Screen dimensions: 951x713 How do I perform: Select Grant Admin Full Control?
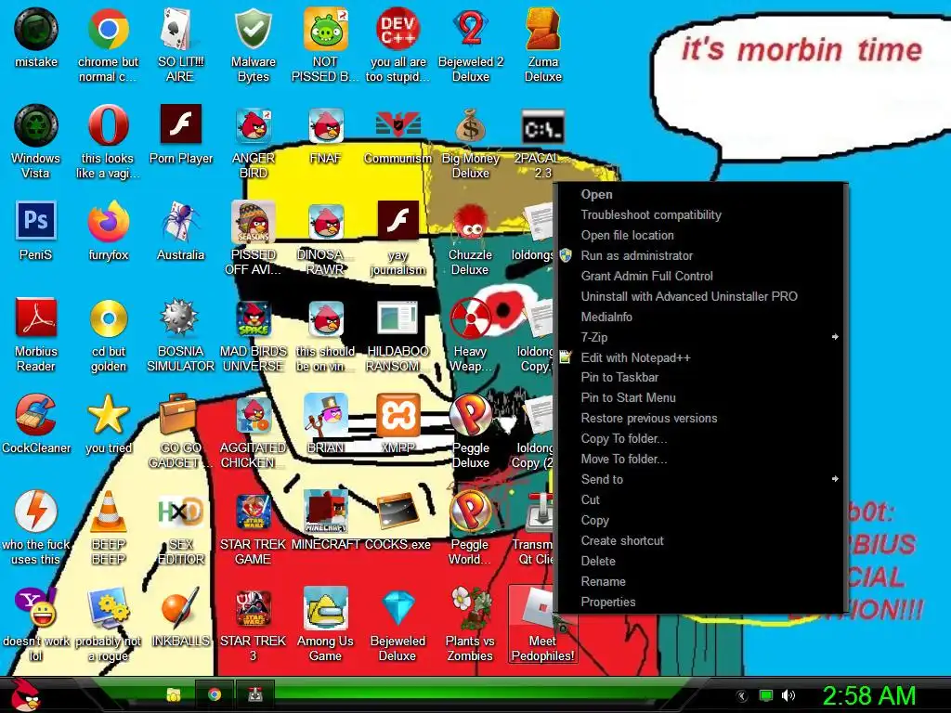pos(702,276)
